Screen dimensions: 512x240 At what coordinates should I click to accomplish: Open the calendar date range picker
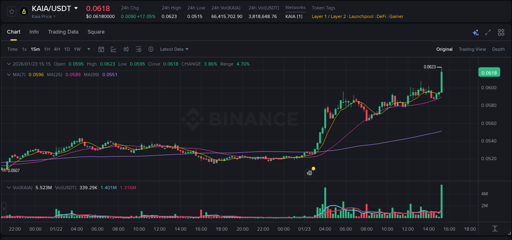coord(101,49)
